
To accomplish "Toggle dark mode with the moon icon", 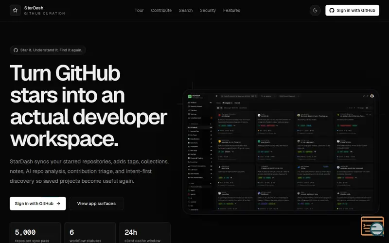I will coord(315,10).
